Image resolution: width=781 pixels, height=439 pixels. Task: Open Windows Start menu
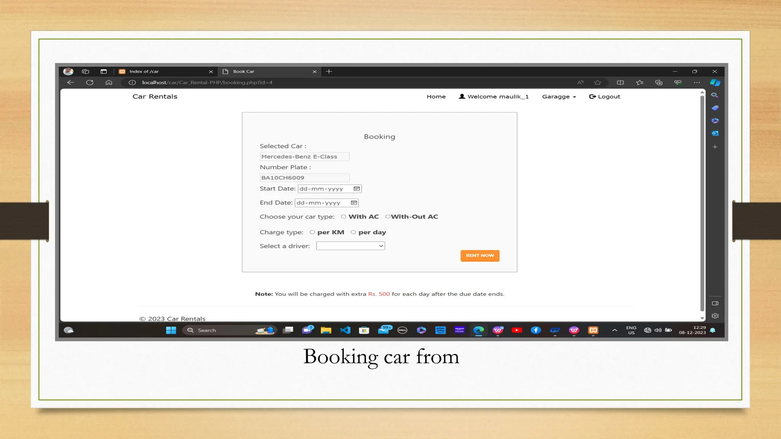click(171, 330)
